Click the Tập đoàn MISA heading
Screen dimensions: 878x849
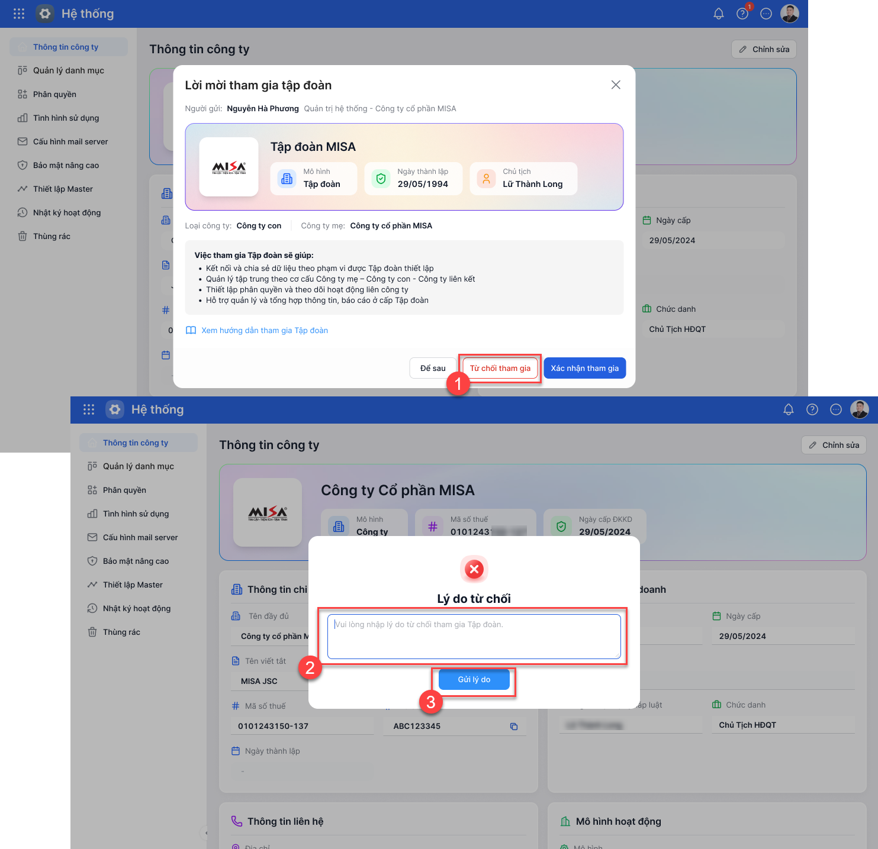coord(313,147)
